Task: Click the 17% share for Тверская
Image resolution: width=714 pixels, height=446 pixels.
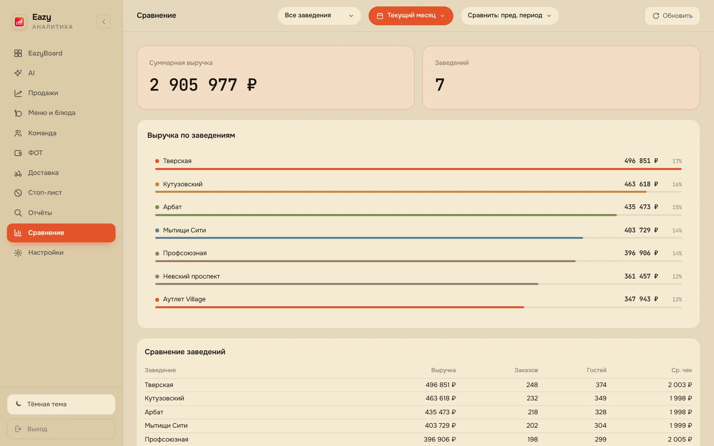Action: [x=677, y=161]
